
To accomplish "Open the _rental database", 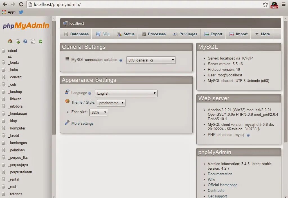I will [13, 179].
